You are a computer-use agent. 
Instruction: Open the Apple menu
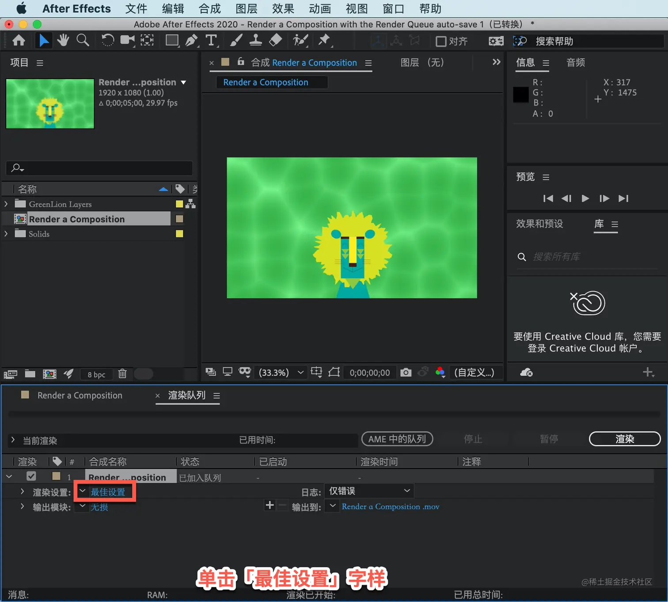pyautogui.click(x=21, y=8)
